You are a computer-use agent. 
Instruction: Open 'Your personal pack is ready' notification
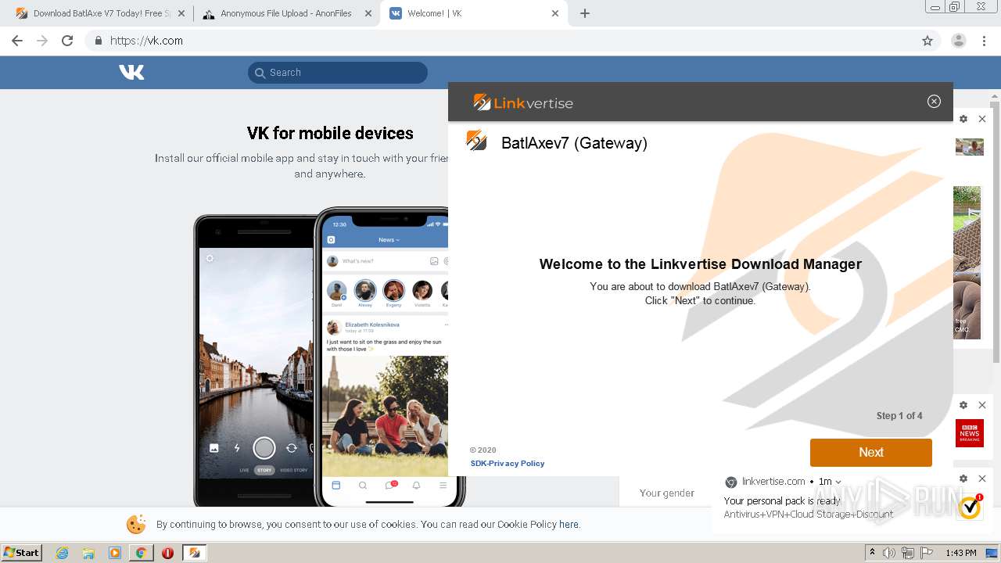click(x=782, y=501)
